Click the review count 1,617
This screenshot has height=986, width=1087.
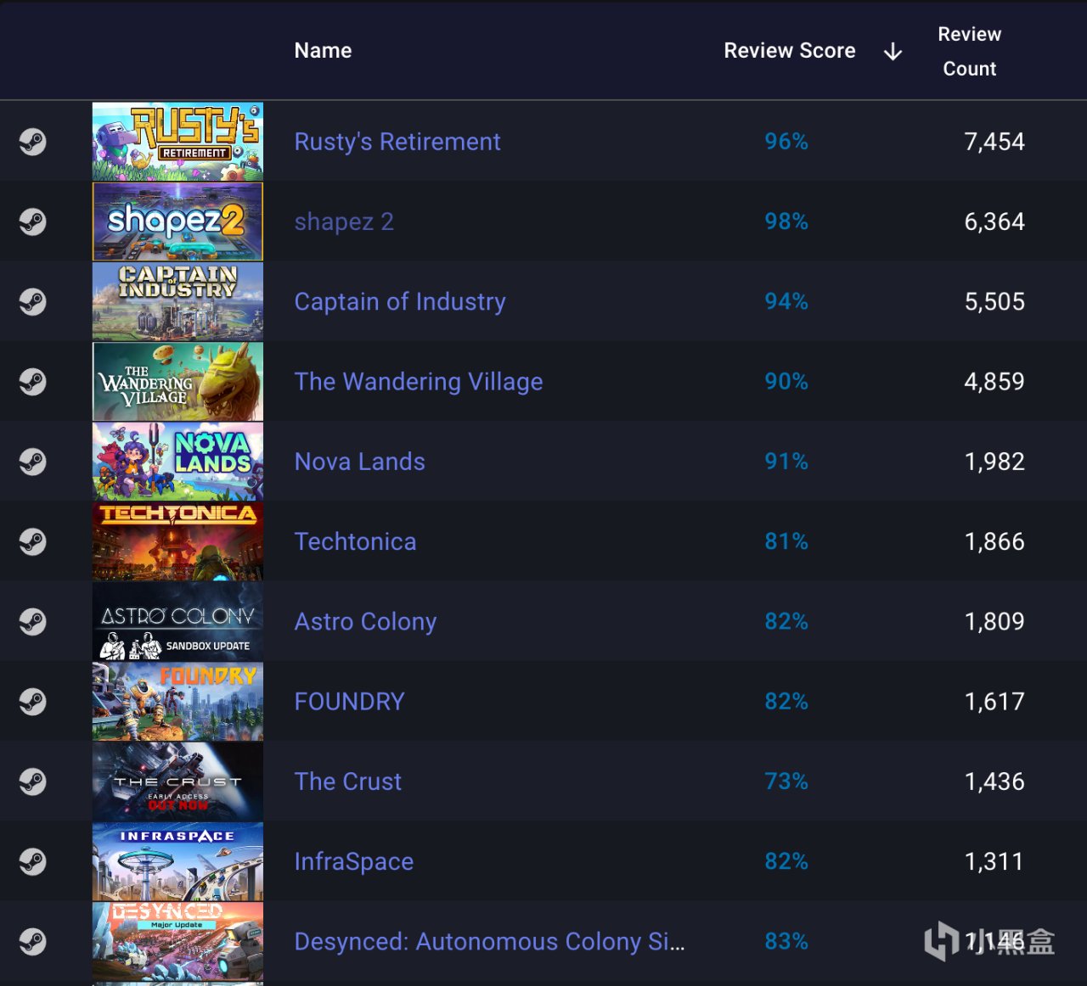994,702
